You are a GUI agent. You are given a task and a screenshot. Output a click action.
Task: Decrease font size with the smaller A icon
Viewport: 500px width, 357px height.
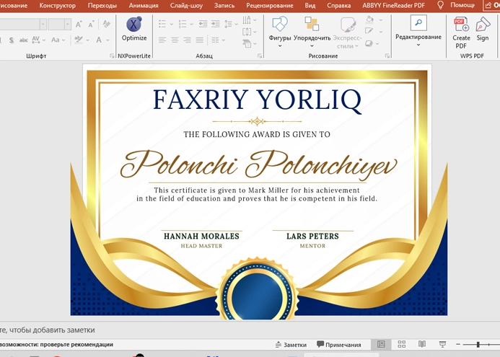coord(91,25)
